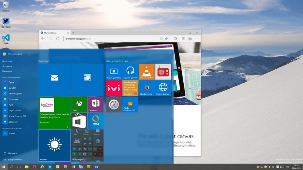This screenshot has height=170, width=303.
Task: Open the Store shopping bag tile
Action: pyautogui.click(x=79, y=121)
